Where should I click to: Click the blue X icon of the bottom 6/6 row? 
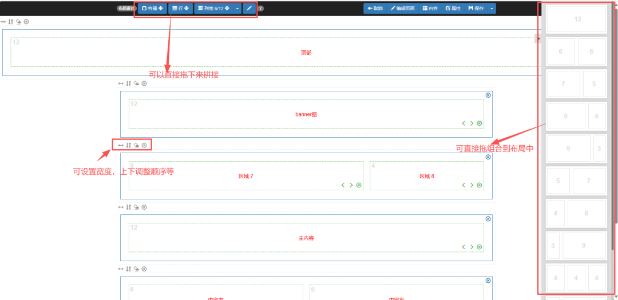[488, 281]
